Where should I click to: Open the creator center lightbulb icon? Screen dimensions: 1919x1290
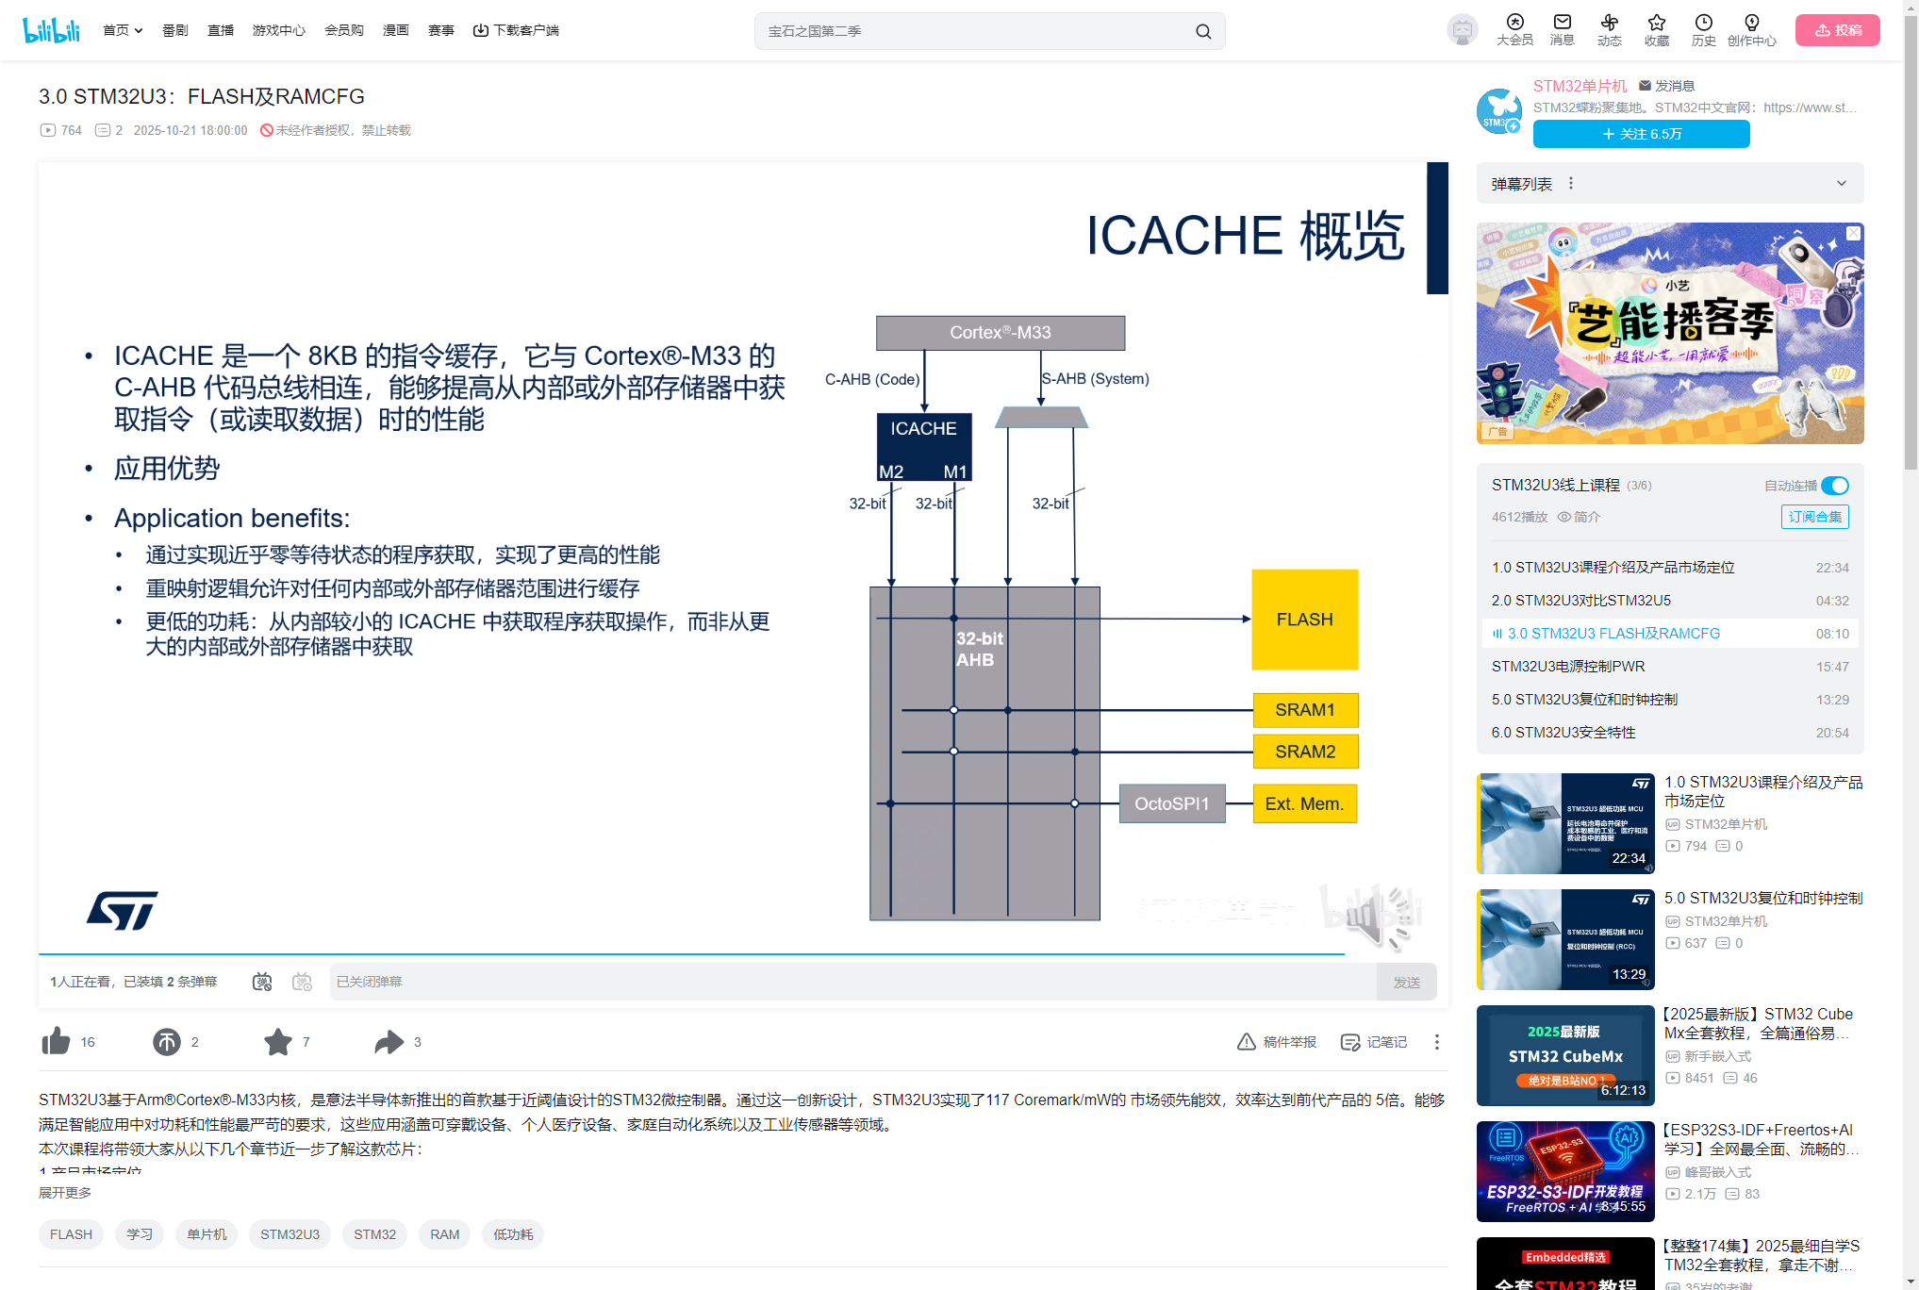click(x=1751, y=23)
